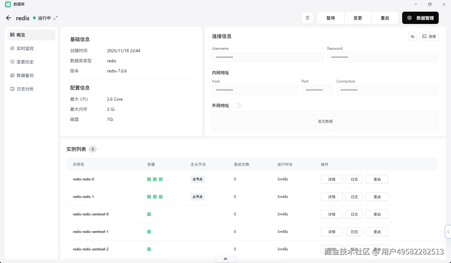Open 详情 for redis-redis-sentinel-1

331,232
